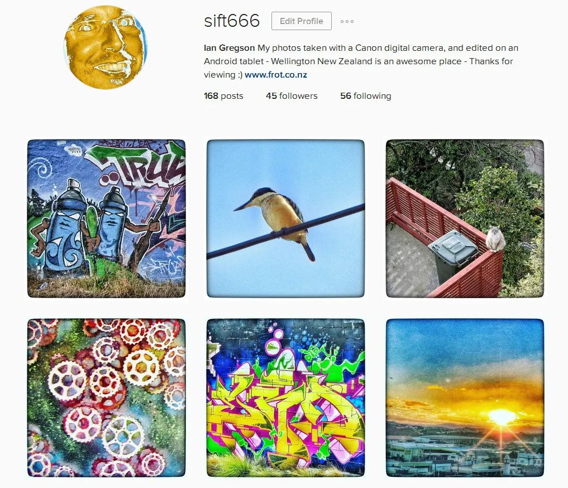View the 45 followers list
The image size is (568, 488).
[x=292, y=96]
